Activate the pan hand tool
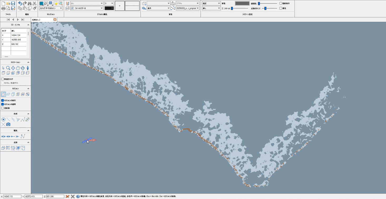 coord(18,68)
